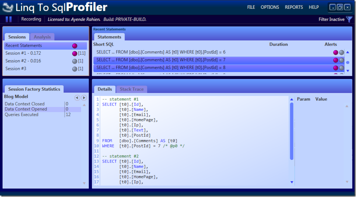
Task: Open the FILE menu
Action: pyautogui.click(x=251, y=7)
